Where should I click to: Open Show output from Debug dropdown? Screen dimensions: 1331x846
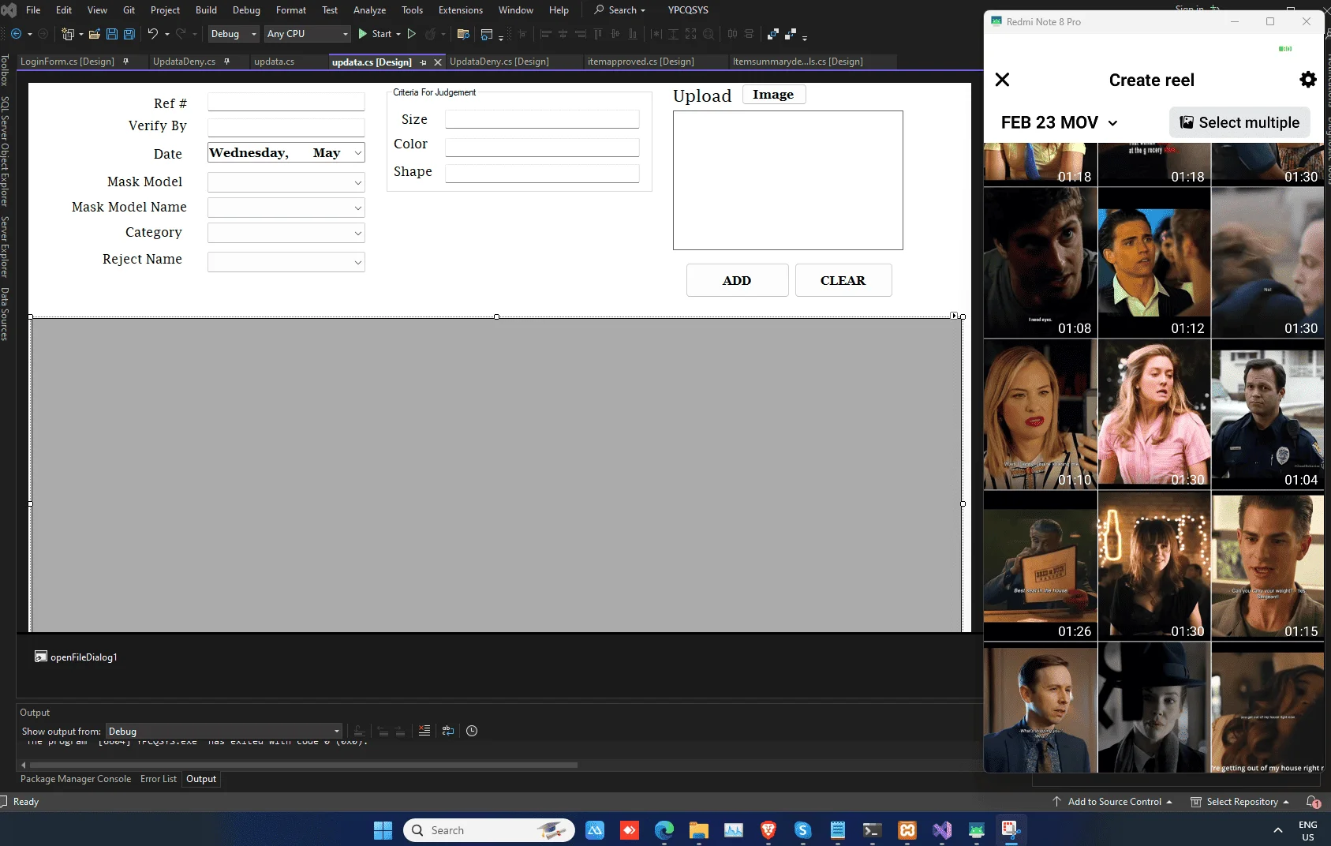[x=224, y=732]
